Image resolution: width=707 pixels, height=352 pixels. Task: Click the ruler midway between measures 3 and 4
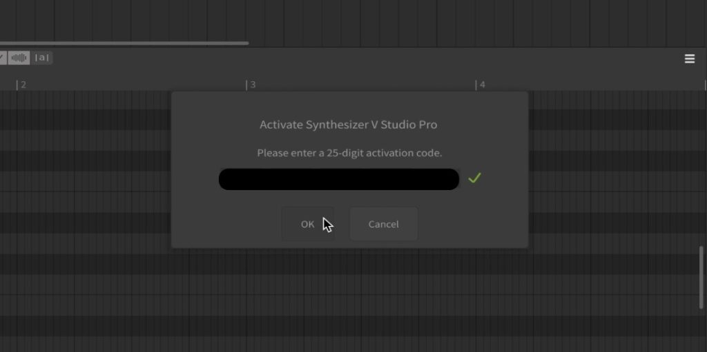(x=365, y=85)
